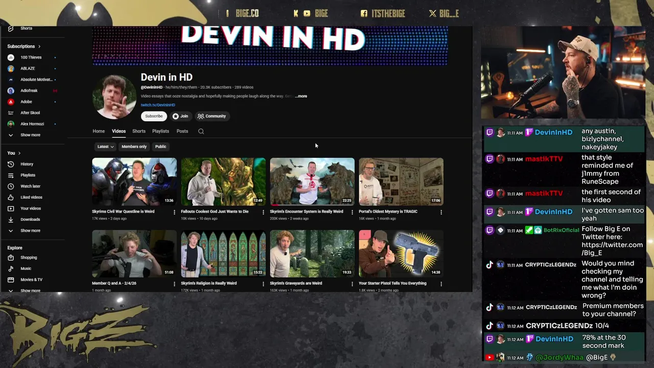Viewport: 654px width, 368px height.
Task: Open the You section heading
Action: tap(14, 153)
